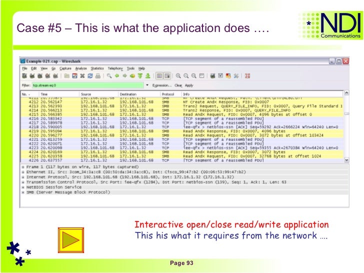This screenshot has width=364, height=273.
Task: Clear the display filter
Action: point(178,85)
